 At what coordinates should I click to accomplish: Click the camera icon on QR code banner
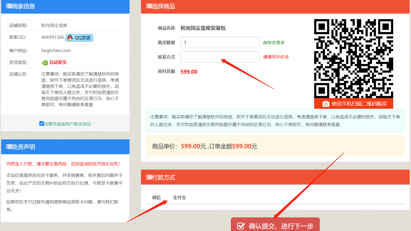[x=326, y=104]
